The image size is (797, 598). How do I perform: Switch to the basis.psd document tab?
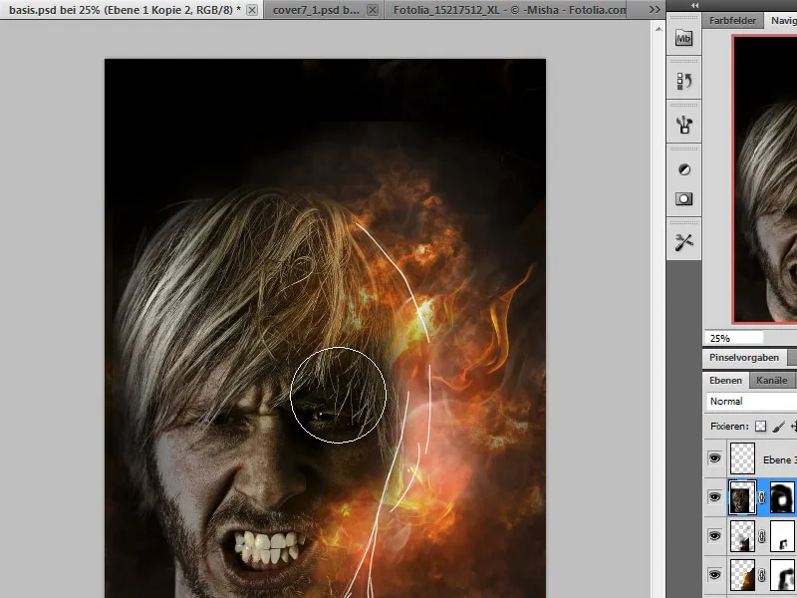pos(125,10)
